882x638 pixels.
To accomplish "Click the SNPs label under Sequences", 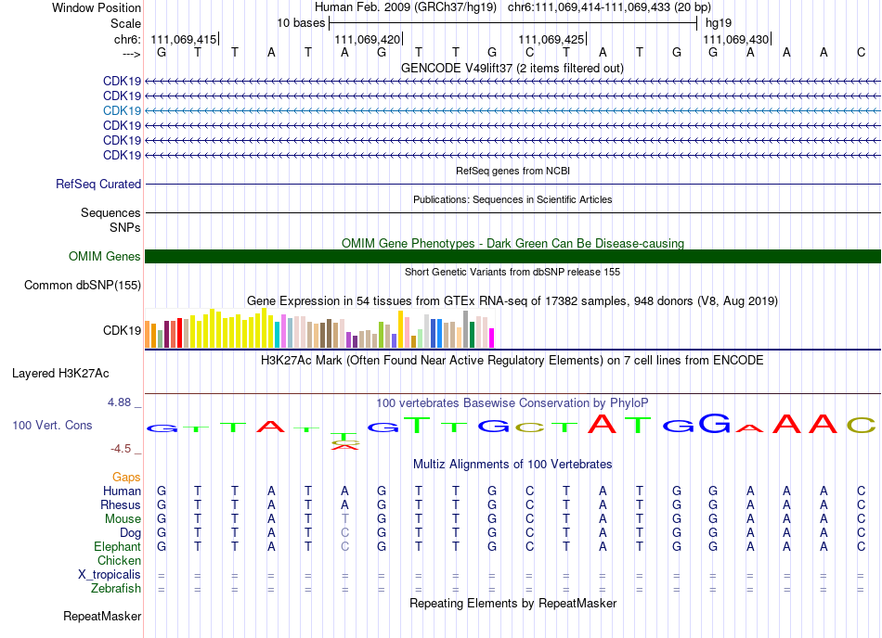I will click(125, 227).
